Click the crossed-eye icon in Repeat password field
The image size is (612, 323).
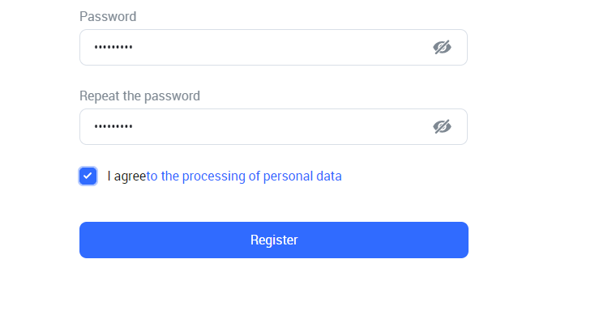[442, 126]
